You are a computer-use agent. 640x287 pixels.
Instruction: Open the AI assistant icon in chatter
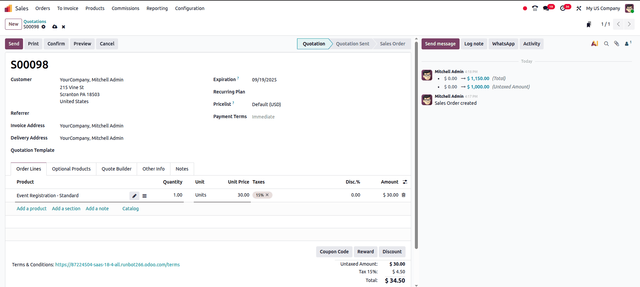pyautogui.click(x=595, y=44)
